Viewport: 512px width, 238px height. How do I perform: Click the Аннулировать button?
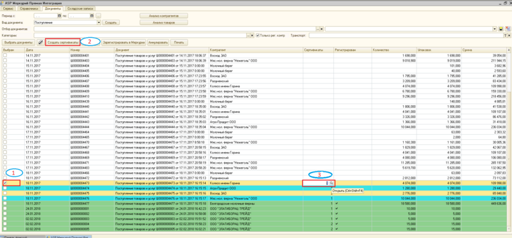pos(158,42)
